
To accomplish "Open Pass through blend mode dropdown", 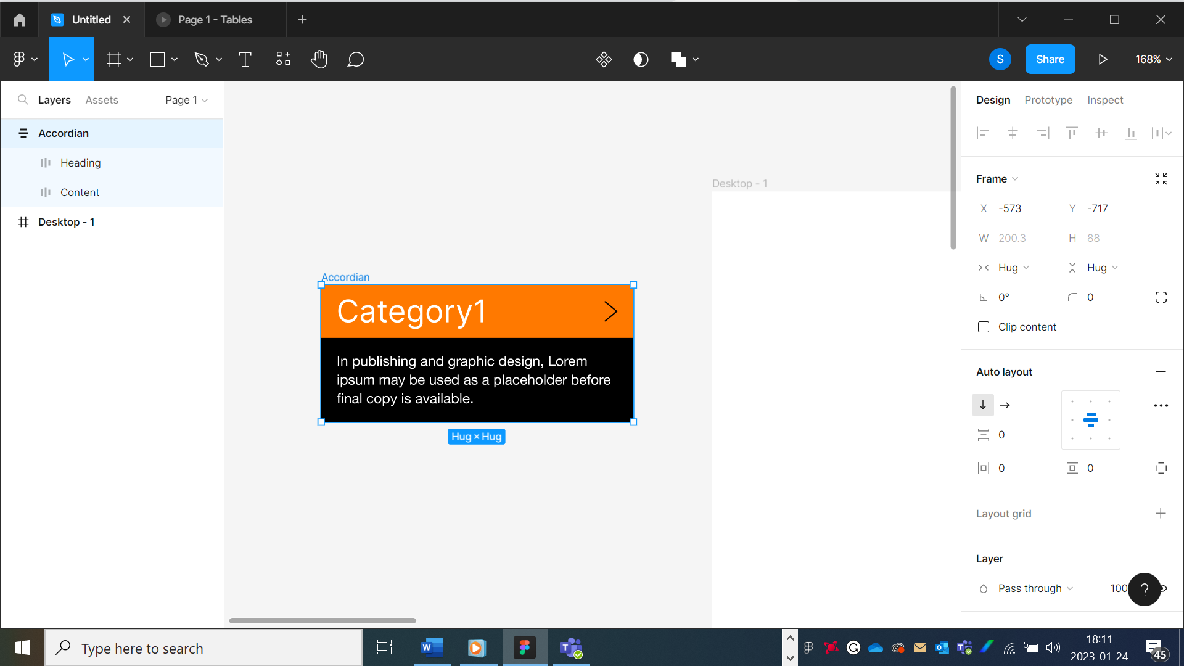I will 1035,588.
